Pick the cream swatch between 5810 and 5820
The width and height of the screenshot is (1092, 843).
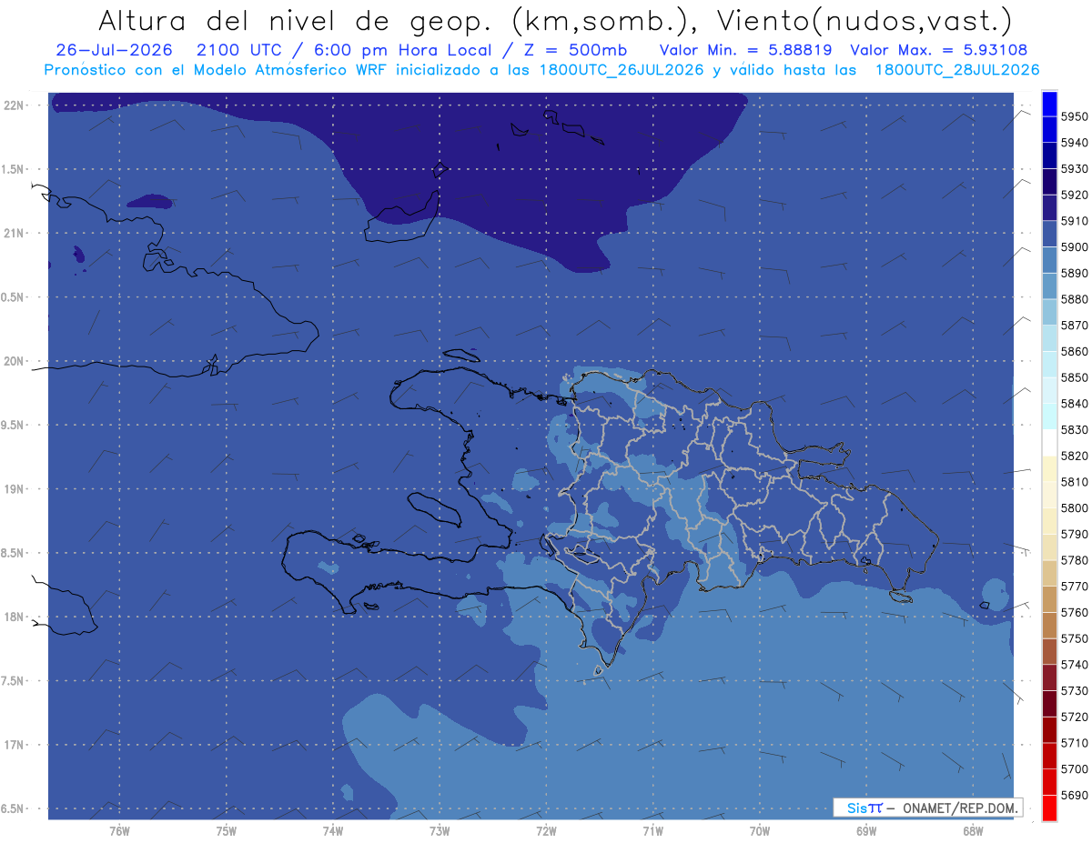click(1049, 468)
